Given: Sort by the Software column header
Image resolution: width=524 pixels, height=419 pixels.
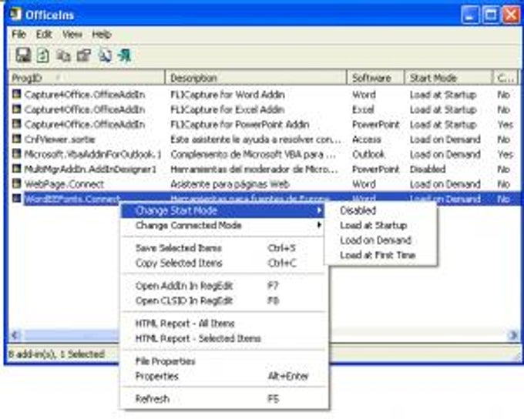Looking at the screenshot, I should [x=375, y=78].
